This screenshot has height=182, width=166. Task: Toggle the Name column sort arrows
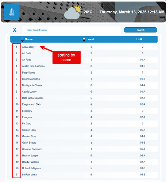(22, 39)
